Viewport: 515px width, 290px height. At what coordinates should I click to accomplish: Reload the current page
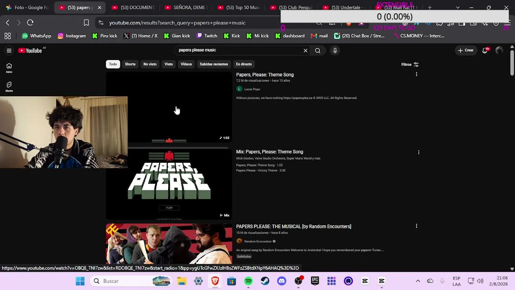pos(30,23)
